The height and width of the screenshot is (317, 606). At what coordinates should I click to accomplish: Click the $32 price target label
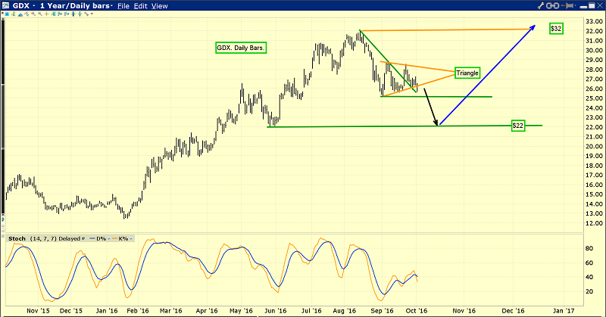point(555,28)
